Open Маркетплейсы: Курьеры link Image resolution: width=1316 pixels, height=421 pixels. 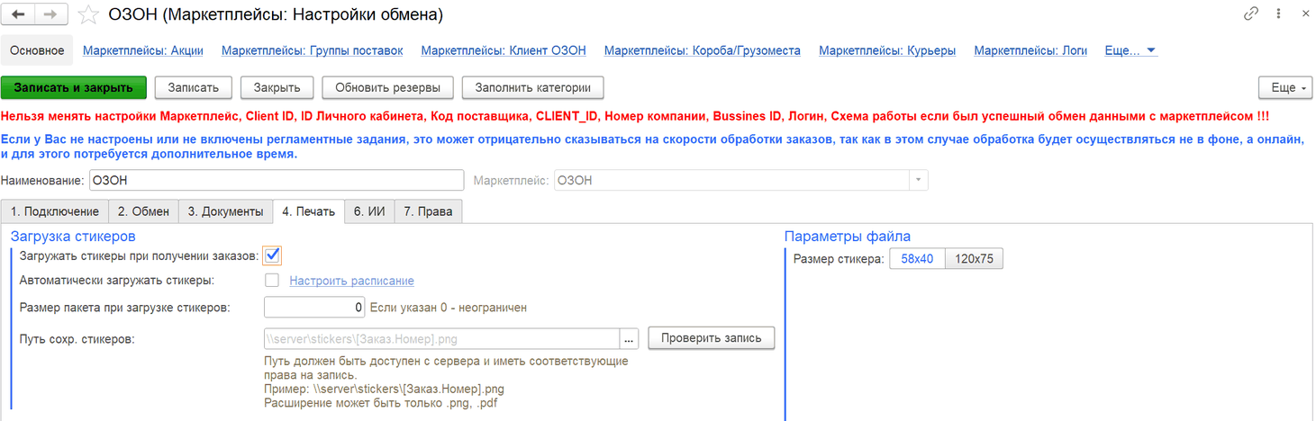point(887,50)
